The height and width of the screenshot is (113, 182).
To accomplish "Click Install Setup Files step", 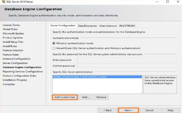I will 13,42.
